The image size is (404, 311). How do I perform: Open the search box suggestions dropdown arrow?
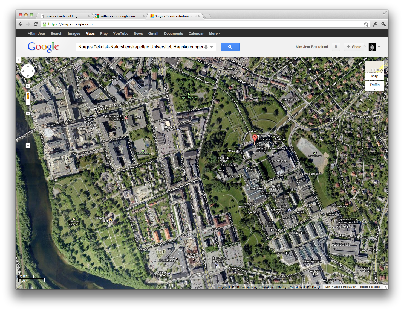(x=212, y=47)
